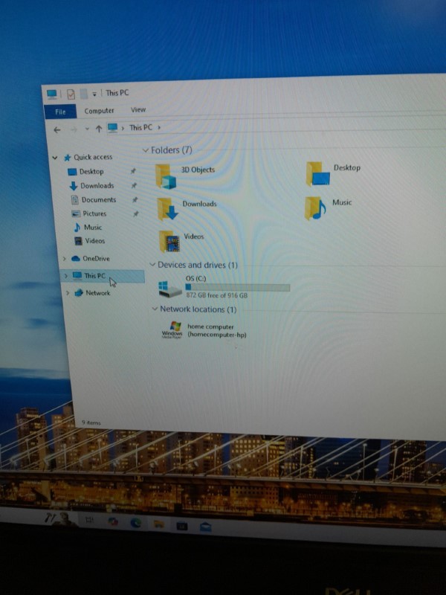This screenshot has width=446, height=595.
Task: Open the Music folder
Action: point(317,208)
